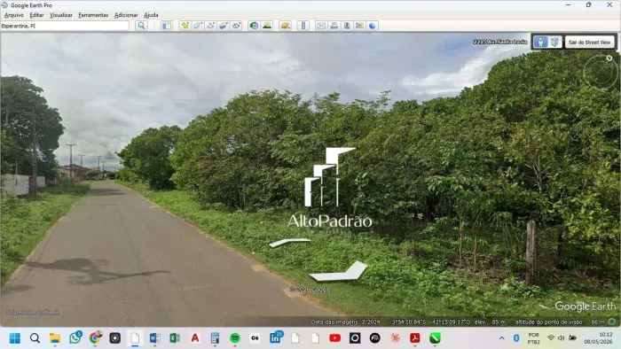Image resolution: width=621 pixels, height=349 pixels.
Task: Open the planet switcher icon
Action: (x=285, y=26)
